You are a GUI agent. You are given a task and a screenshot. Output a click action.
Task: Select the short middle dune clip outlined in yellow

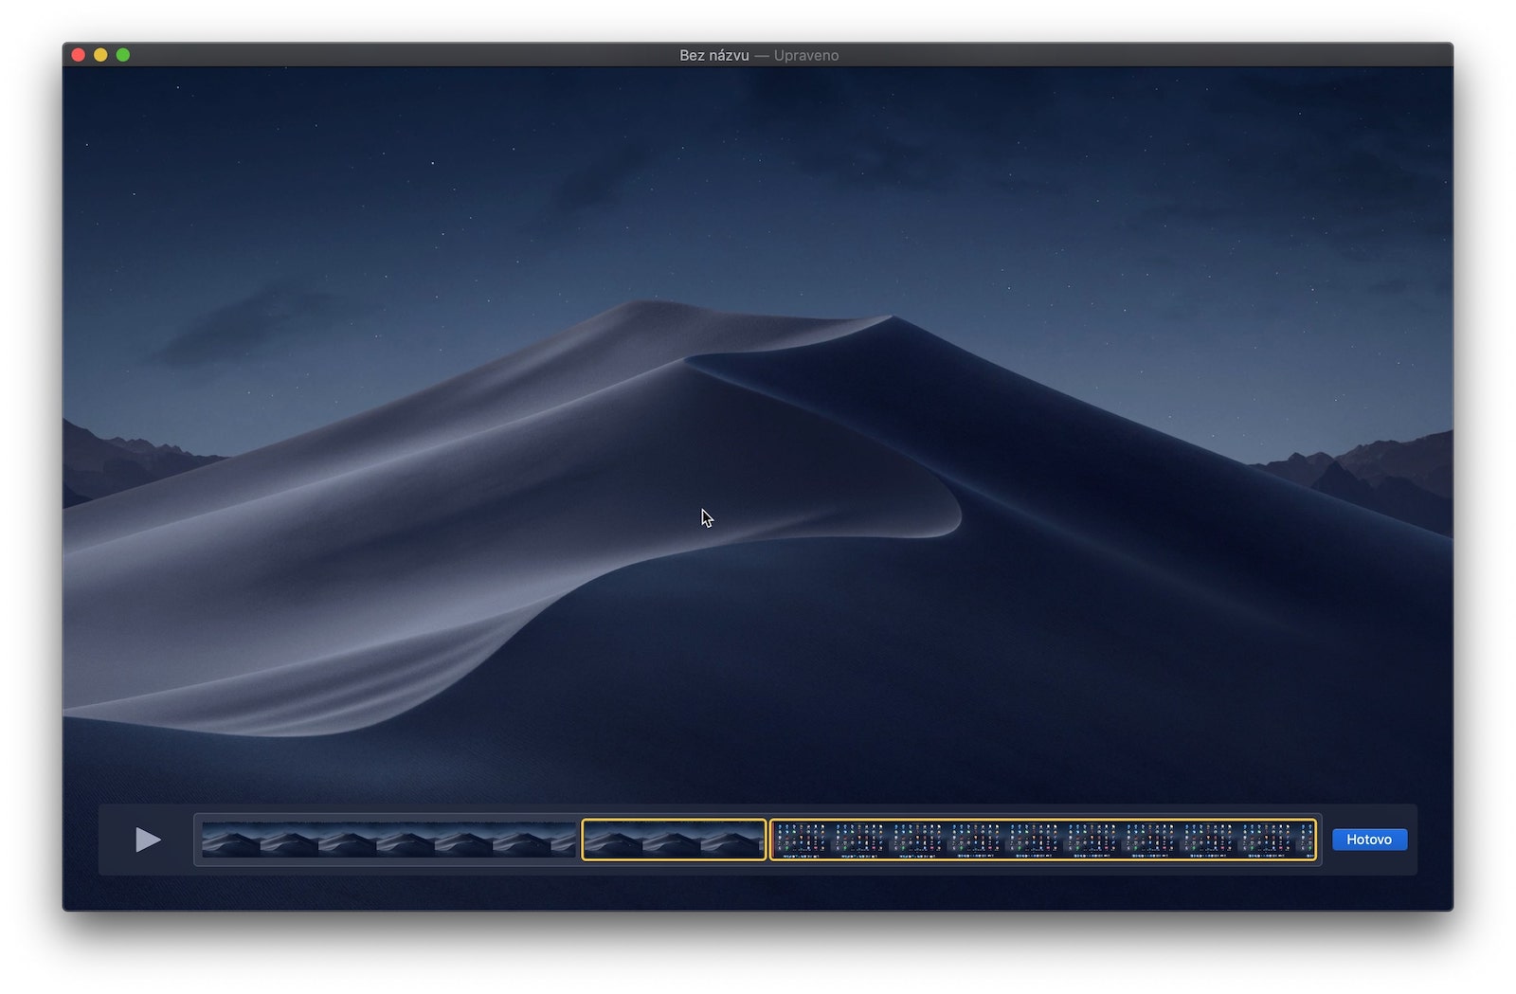674,840
